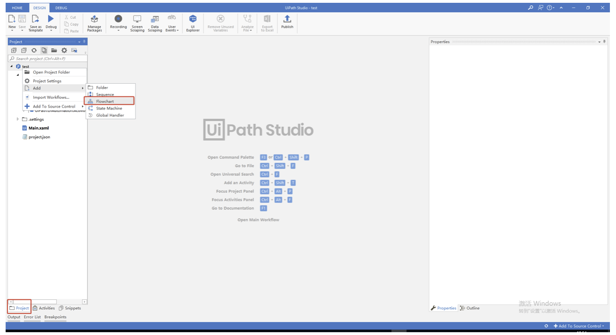Click Project panel horizontal scrollbar thumb
The width and height of the screenshot is (616, 335).
(x=35, y=302)
